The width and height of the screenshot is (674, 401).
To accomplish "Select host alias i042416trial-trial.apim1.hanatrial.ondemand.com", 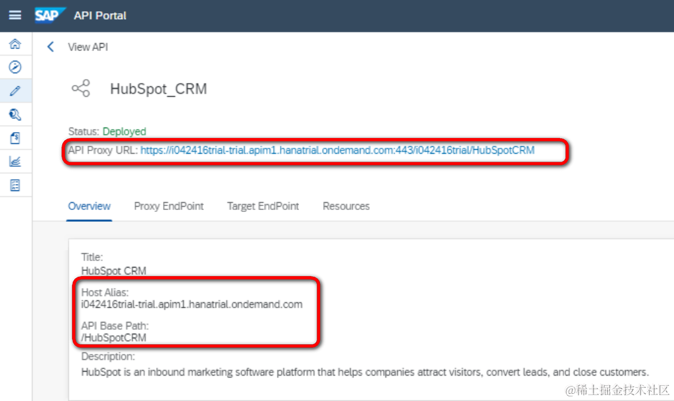I will click(x=192, y=304).
